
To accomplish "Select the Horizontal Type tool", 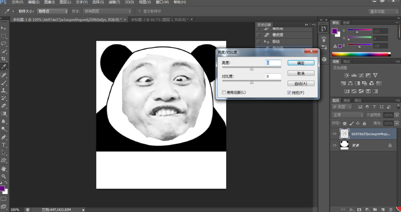I will click(4, 145).
